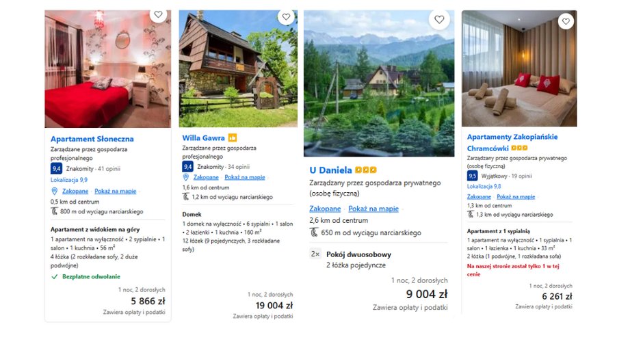Show Willa Gawra on map
Viewport: 643px width, 344px height.
click(244, 177)
